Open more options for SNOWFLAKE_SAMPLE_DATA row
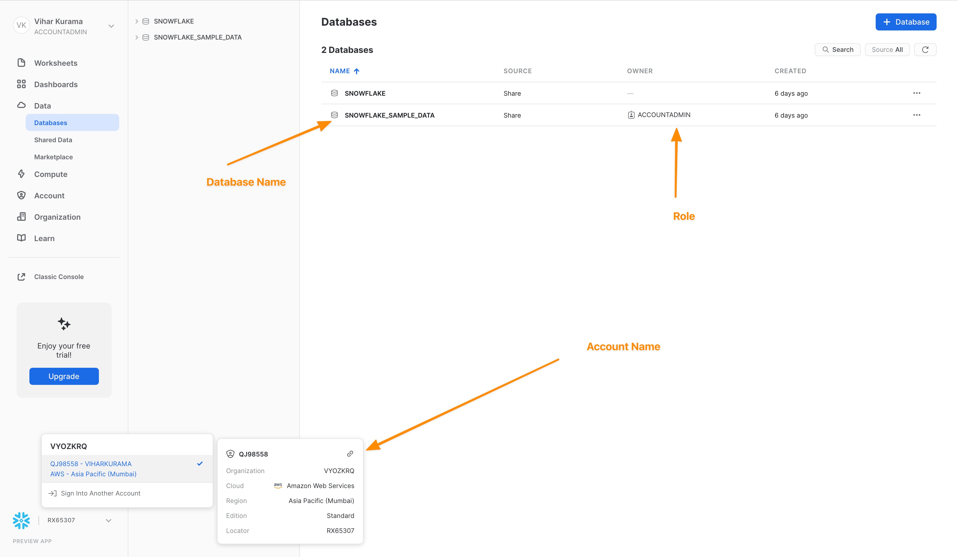958x557 pixels. pos(917,115)
